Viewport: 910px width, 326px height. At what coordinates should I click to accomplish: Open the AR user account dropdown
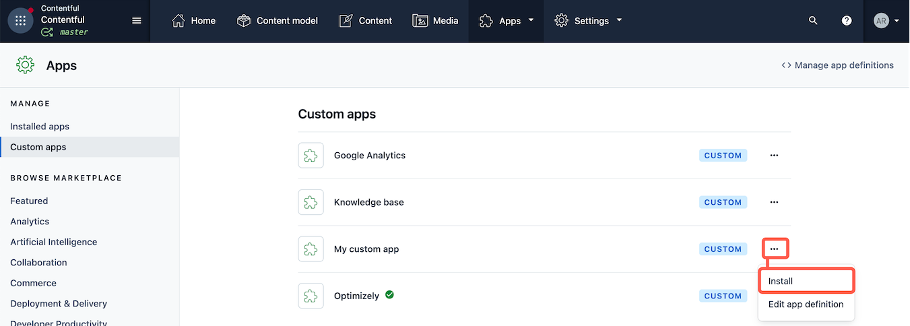point(886,21)
